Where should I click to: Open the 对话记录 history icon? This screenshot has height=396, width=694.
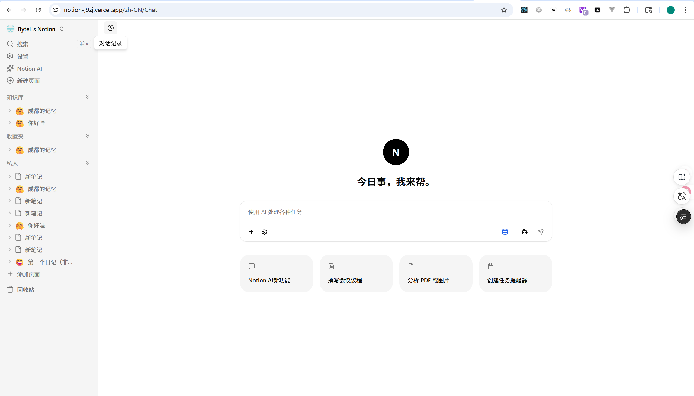(110, 28)
